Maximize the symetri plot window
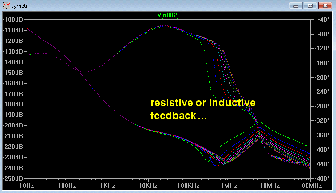This screenshot has width=336, height=193. pyautogui.click(x=310, y=6)
